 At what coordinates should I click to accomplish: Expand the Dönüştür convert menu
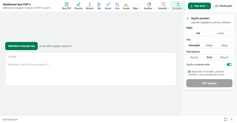click(178, 6)
